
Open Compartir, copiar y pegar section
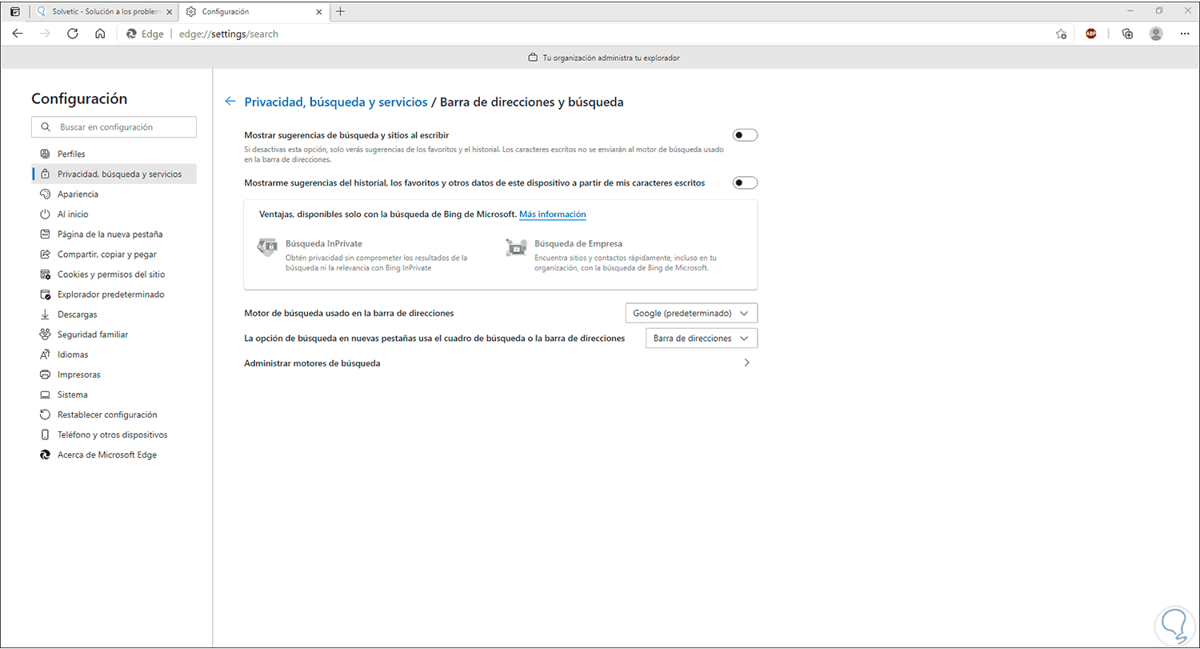click(x=114, y=254)
